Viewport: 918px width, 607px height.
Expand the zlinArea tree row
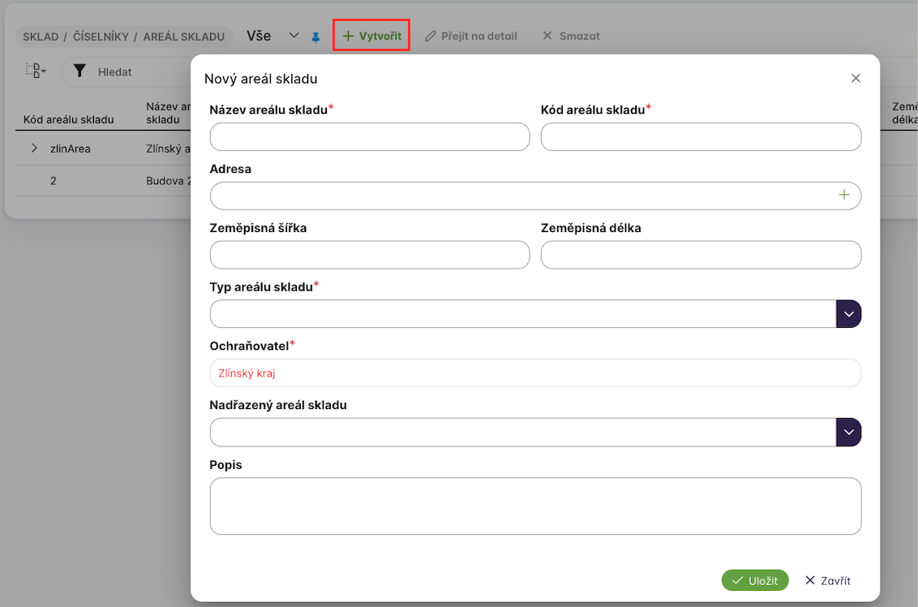pos(34,149)
